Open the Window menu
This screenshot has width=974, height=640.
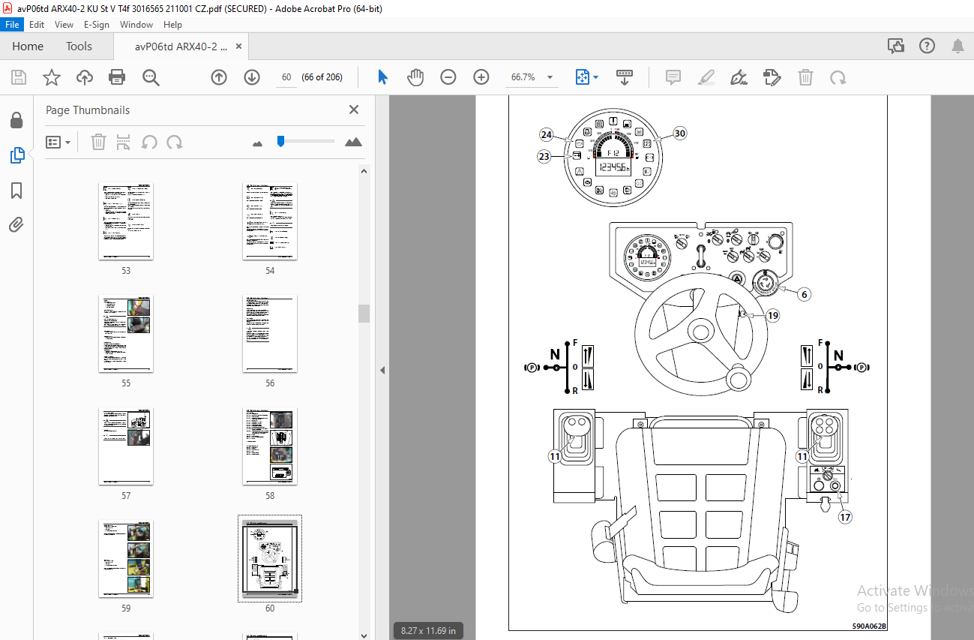[136, 25]
